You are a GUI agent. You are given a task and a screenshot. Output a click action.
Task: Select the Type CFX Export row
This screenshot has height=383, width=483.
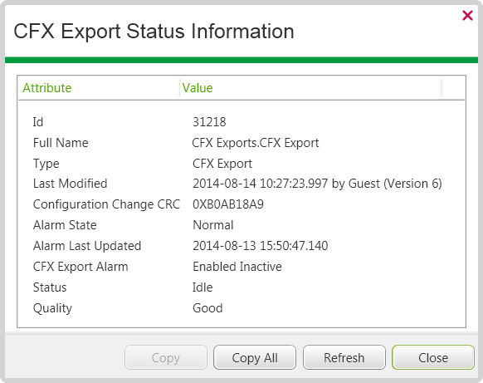coord(242,164)
